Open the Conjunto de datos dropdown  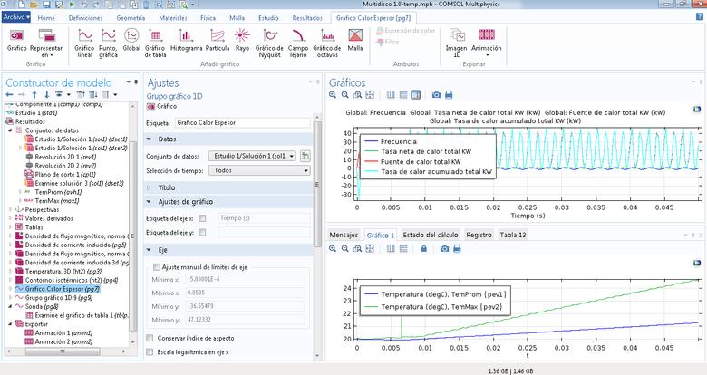[252, 156]
